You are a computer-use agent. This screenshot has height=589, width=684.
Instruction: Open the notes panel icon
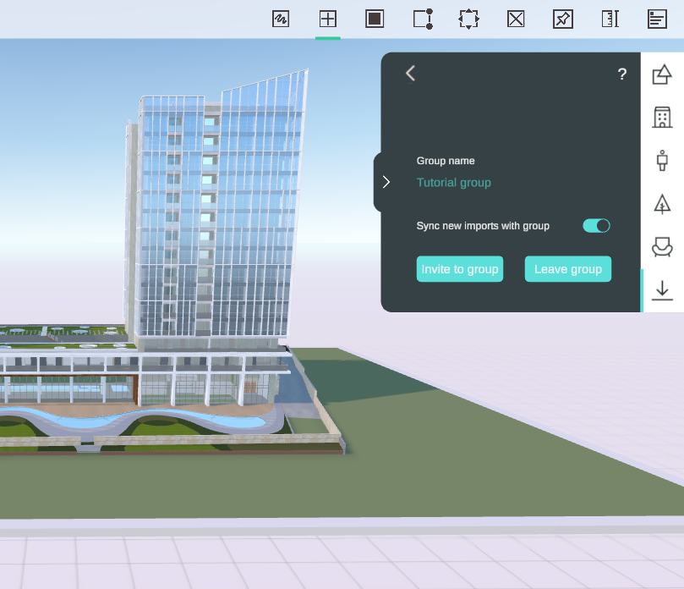(x=657, y=19)
